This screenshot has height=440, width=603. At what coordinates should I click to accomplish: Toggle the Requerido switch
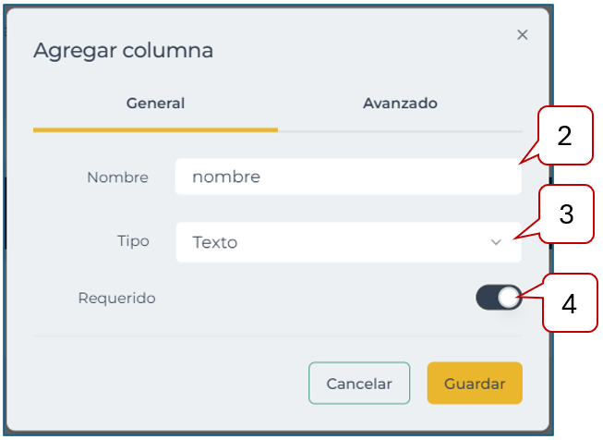click(499, 298)
